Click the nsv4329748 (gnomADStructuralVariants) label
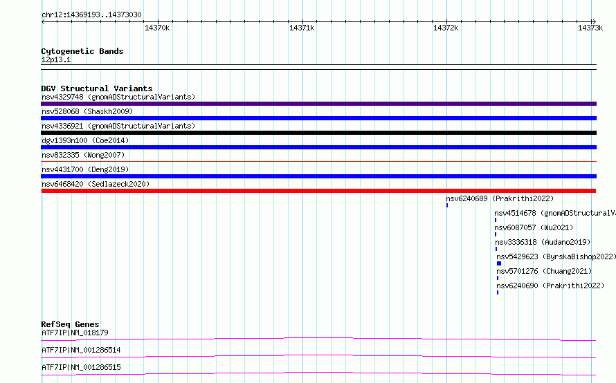This screenshot has height=383, width=616. click(x=118, y=97)
